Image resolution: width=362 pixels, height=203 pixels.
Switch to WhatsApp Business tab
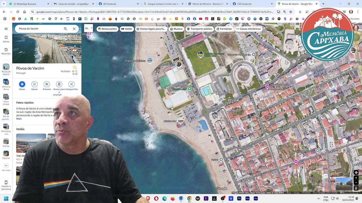29,4
